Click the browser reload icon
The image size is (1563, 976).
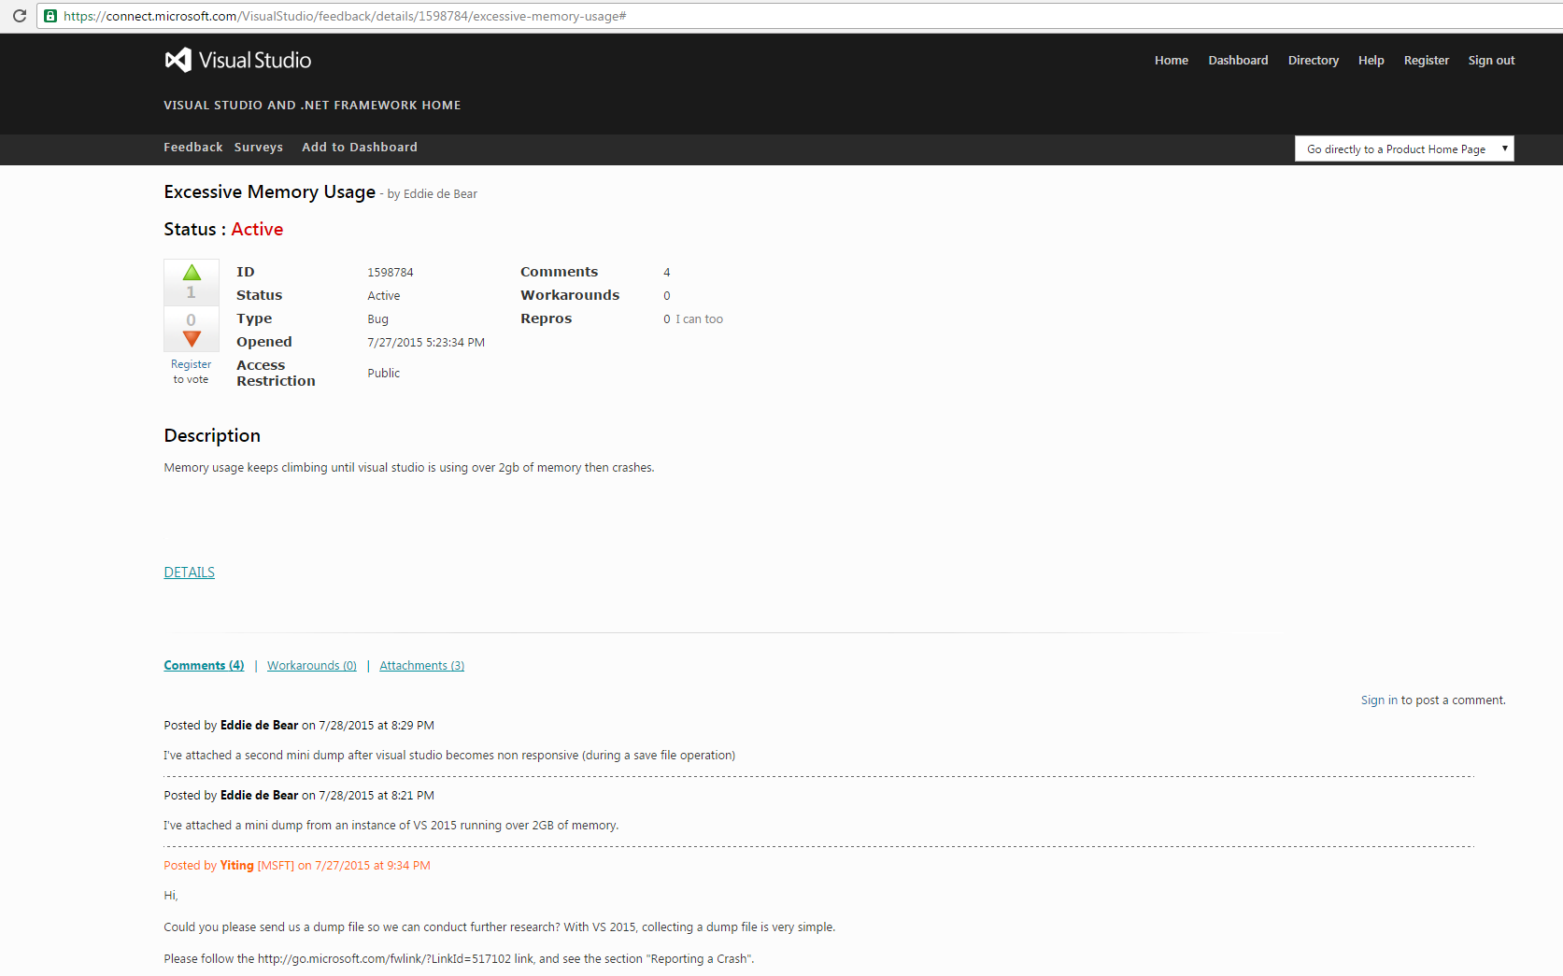click(19, 16)
